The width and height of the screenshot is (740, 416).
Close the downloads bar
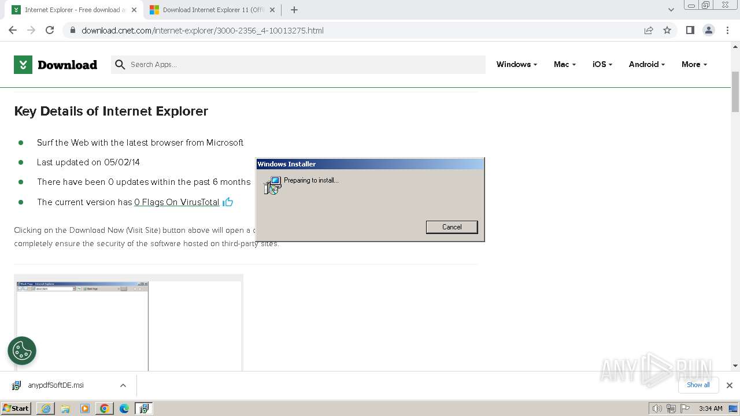click(730, 385)
